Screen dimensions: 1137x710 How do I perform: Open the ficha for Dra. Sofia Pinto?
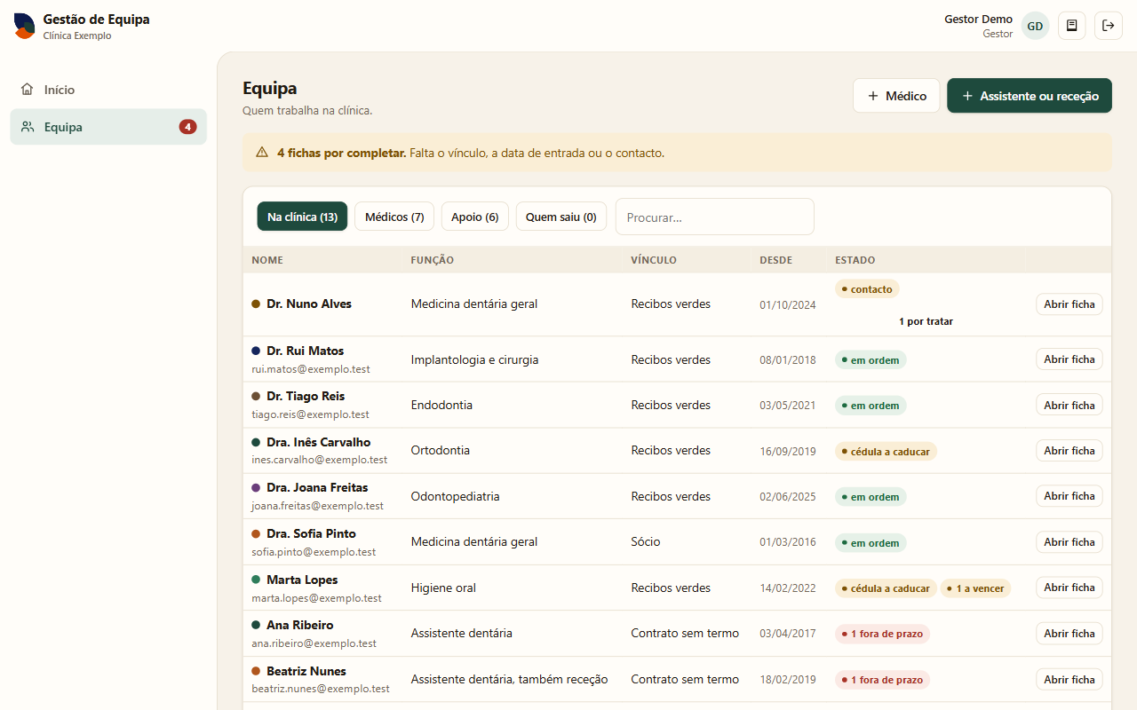coord(1069,542)
